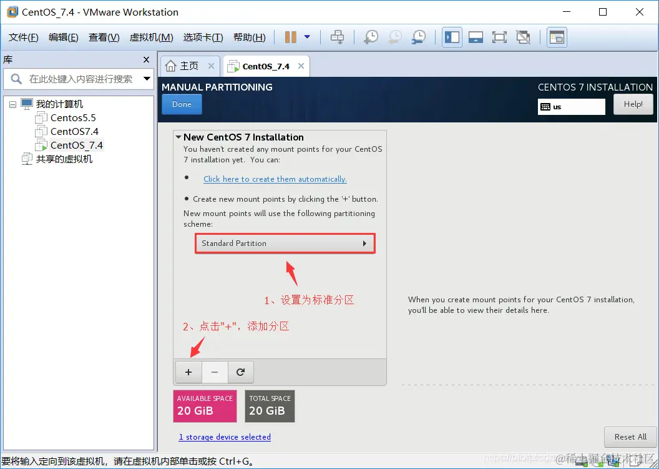Viewport: 659px width, 469px height.
Task: Close the 主页 tab
Action: click(x=211, y=66)
